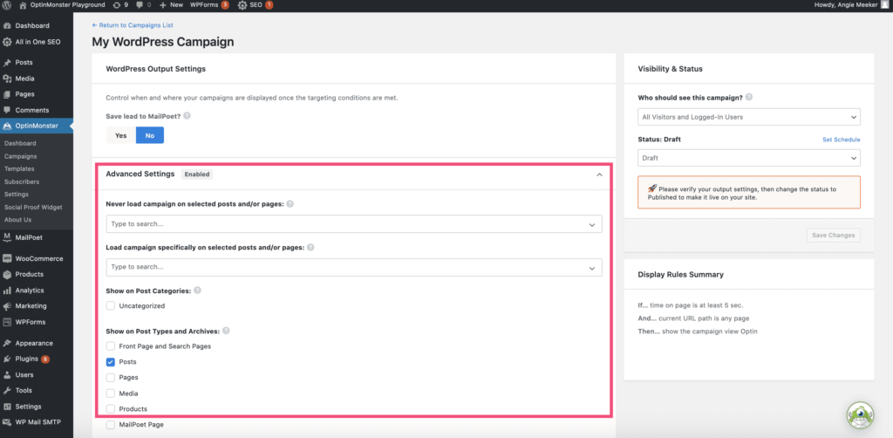This screenshot has height=438, width=893.
Task: Click the OptinMonster monster icon in the sidebar
Action: click(x=7, y=126)
